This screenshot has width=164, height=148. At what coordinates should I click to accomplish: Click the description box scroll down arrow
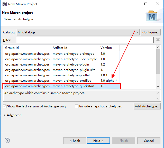158,99
